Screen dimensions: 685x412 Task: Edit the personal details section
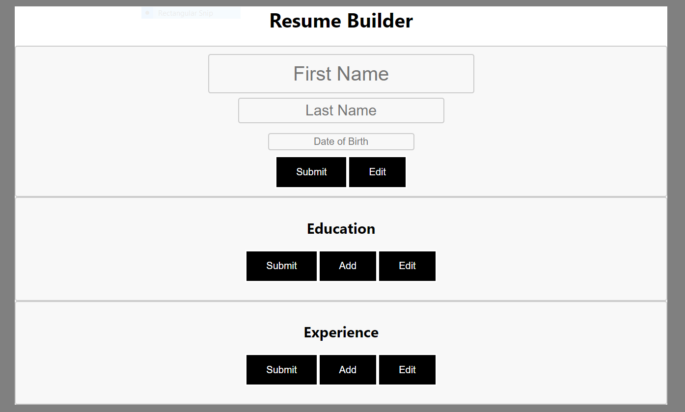click(x=377, y=172)
